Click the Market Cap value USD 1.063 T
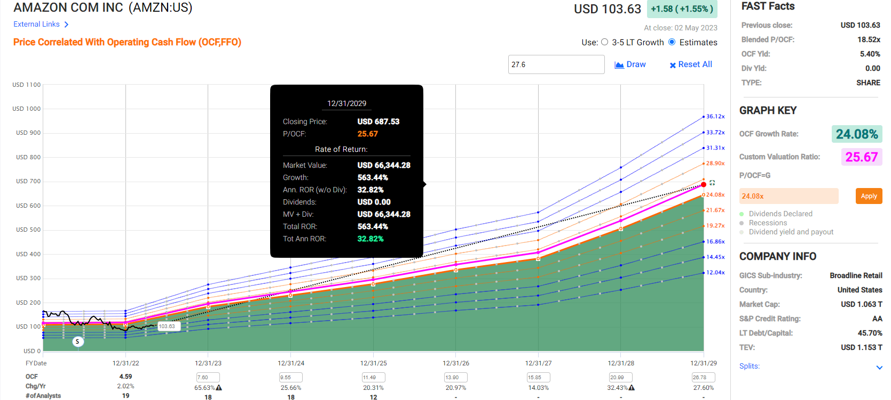Screen dimensions: 891x400 coord(862,304)
